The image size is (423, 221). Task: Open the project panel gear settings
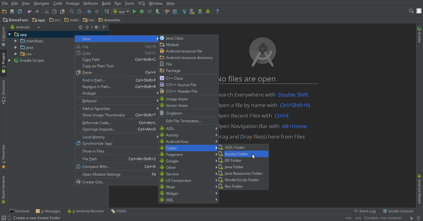coord(97,27)
